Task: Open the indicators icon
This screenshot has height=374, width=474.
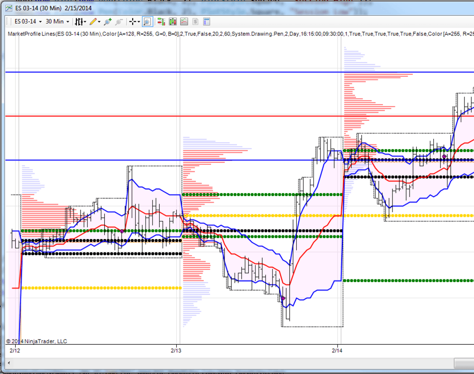Action: click(x=184, y=21)
